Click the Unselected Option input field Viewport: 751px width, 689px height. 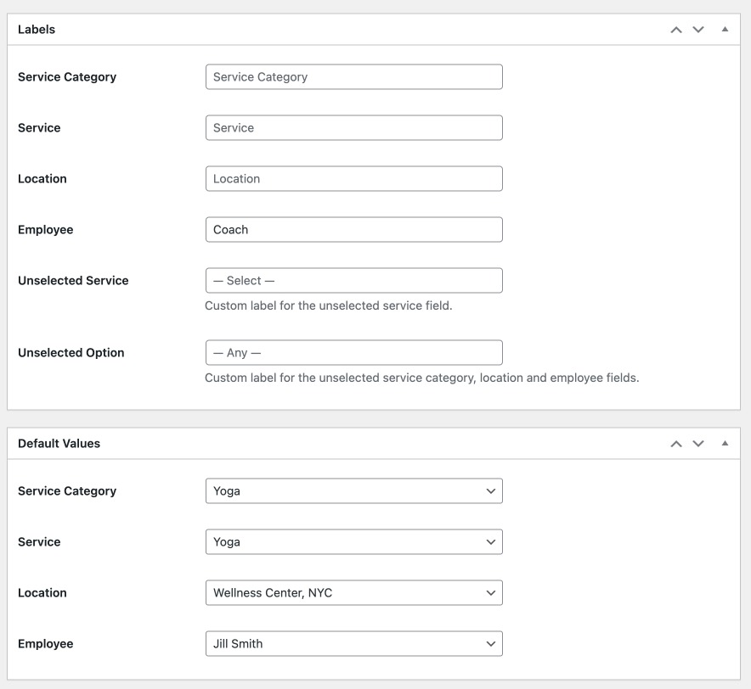353,353
